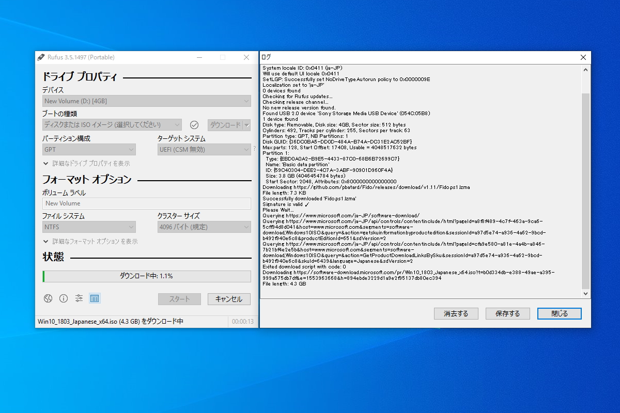The width and height of the screenshot is (620, 413).
Task: Click the スタート button
Action: tap(179, 299)
